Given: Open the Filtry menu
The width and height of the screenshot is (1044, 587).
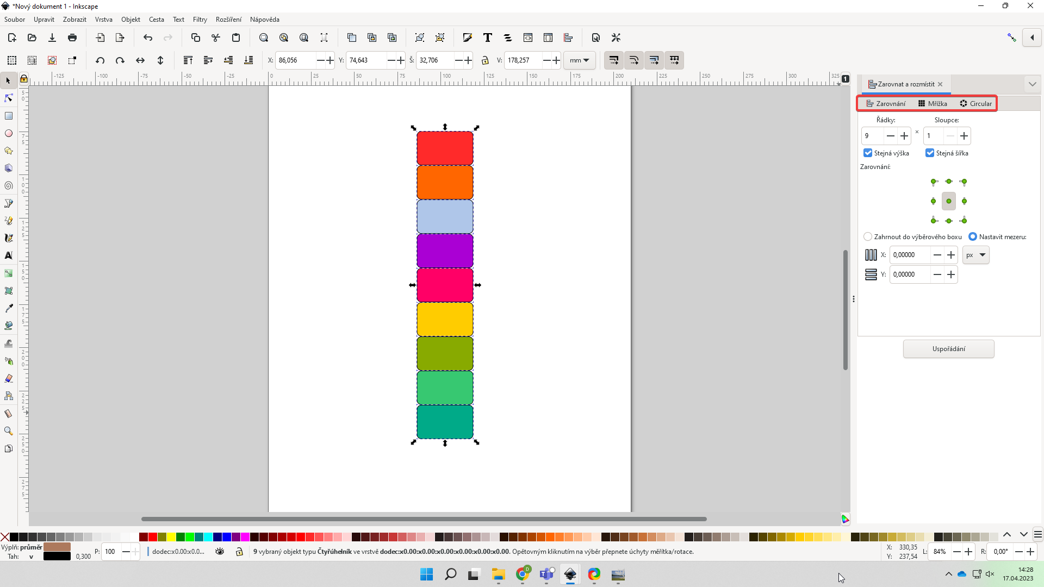Looking at the screenshot, I should pyautogui.click(x=200, y=20).
